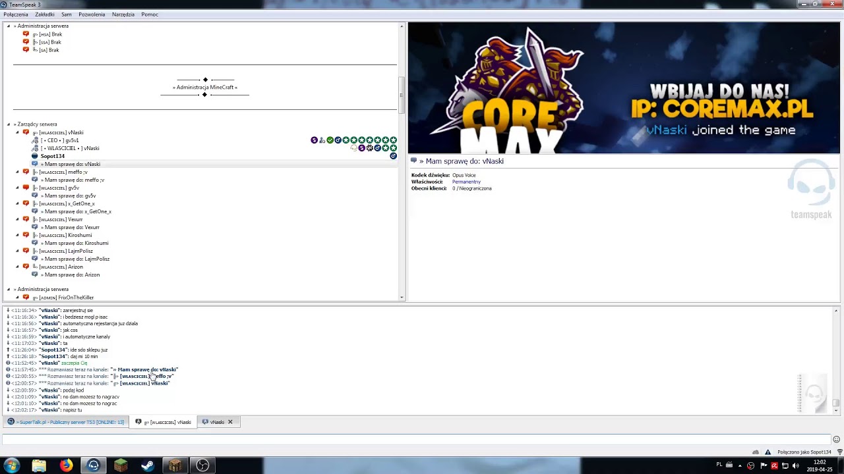The image size is (844, 474).
Task: Open the Windows Start menu
Action: tap(11, 465)
